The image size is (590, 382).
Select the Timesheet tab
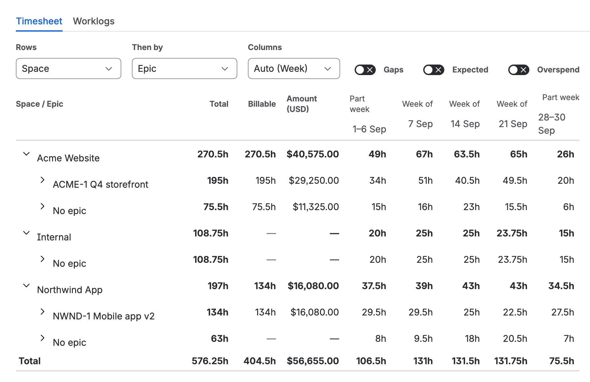coord(39,21)
